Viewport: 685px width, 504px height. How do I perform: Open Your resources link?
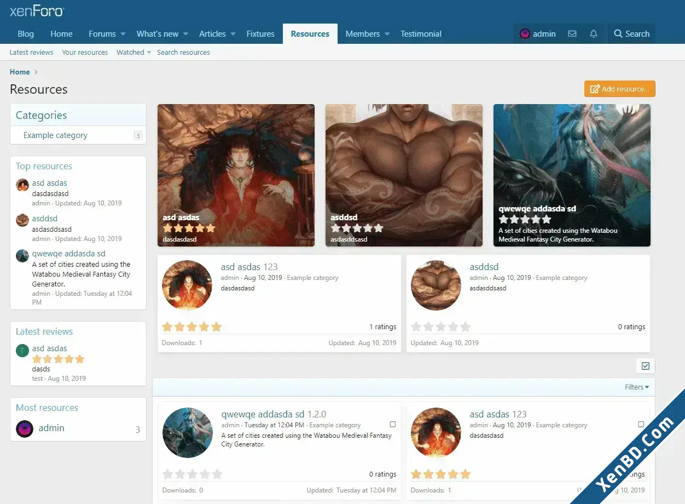85,53
